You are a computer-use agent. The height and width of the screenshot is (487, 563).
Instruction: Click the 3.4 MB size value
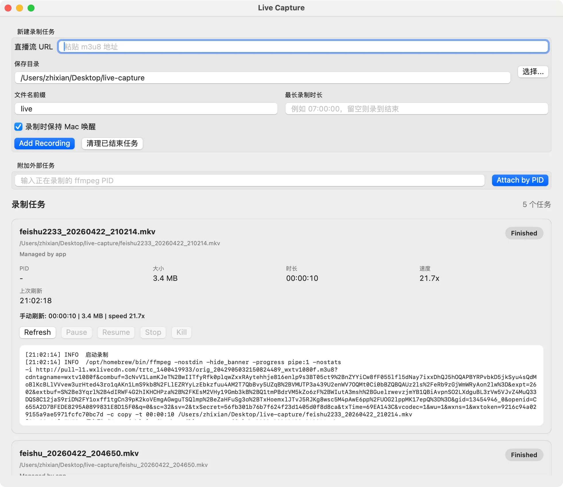pyautogui.click(x=165, y=278)
